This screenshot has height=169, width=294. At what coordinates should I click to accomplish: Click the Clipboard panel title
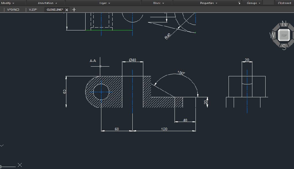tap(285, 3)
